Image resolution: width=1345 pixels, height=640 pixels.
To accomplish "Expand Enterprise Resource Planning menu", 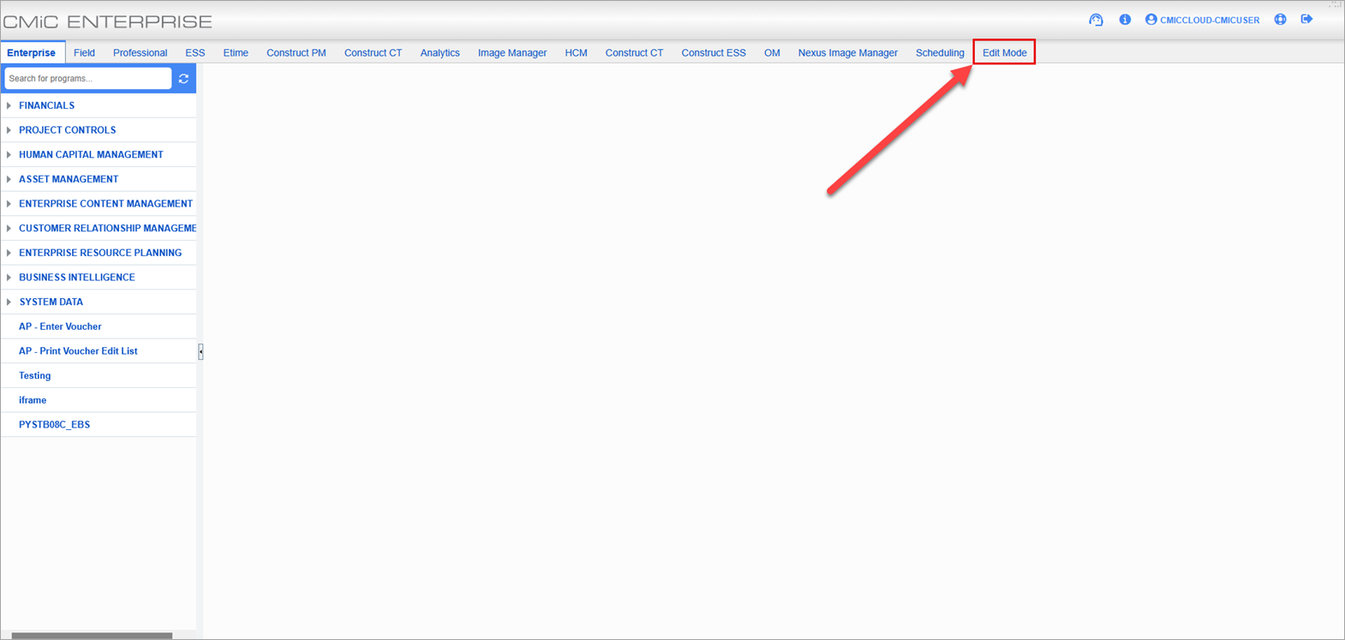I will 9,253.
